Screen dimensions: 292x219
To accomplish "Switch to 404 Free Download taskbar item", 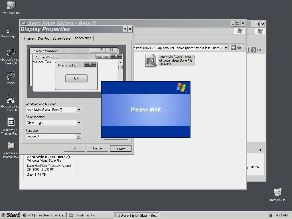I will click(x=44, y=215).
